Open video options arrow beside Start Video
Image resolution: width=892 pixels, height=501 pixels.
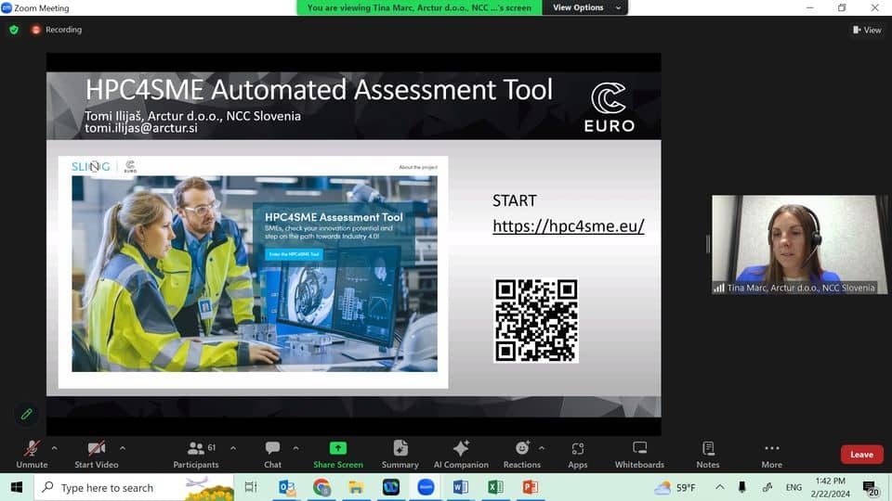[x=123, y=448]
